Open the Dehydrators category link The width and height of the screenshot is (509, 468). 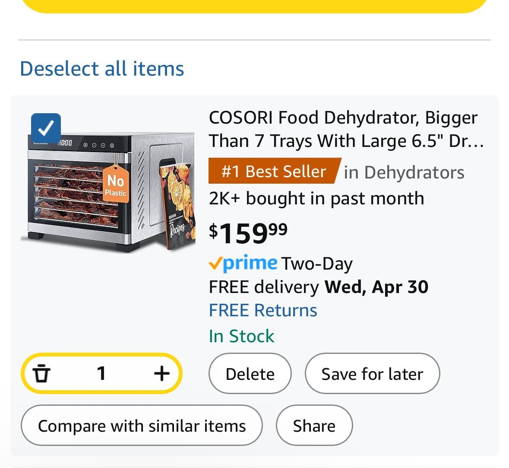coord(404,172)
